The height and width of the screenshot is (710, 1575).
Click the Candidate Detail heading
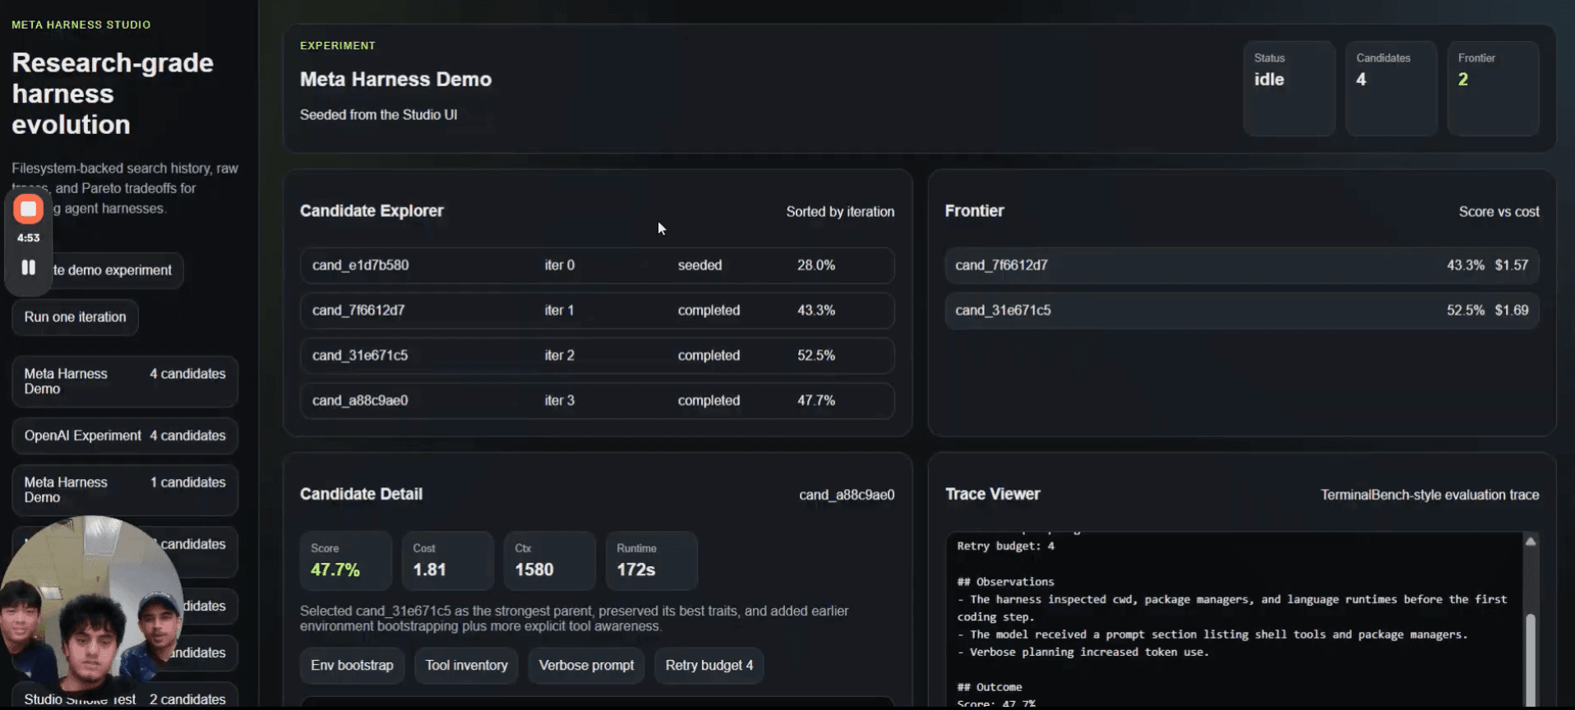[x=361, y=494]
